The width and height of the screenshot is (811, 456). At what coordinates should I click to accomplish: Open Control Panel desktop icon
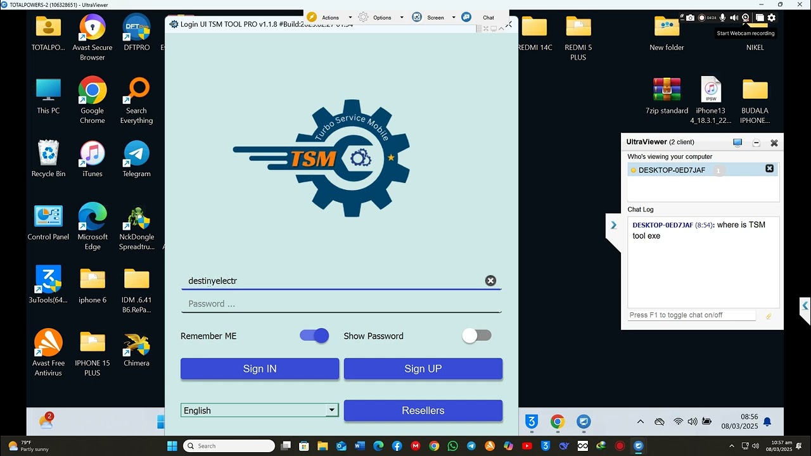pos(48,222)
